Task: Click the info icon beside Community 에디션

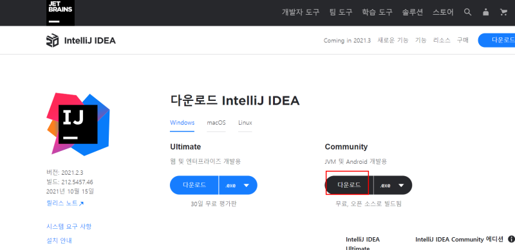Action: pos(510,239)
